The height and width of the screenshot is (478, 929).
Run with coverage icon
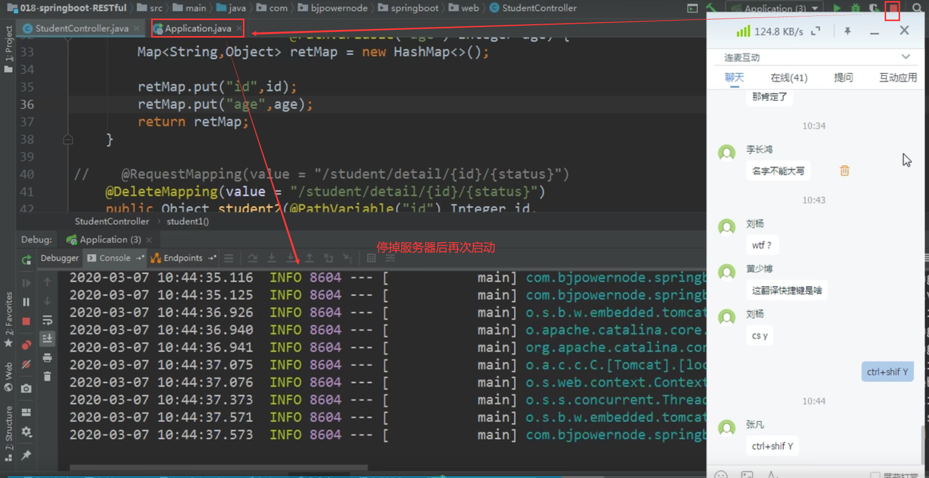(874, 8)
